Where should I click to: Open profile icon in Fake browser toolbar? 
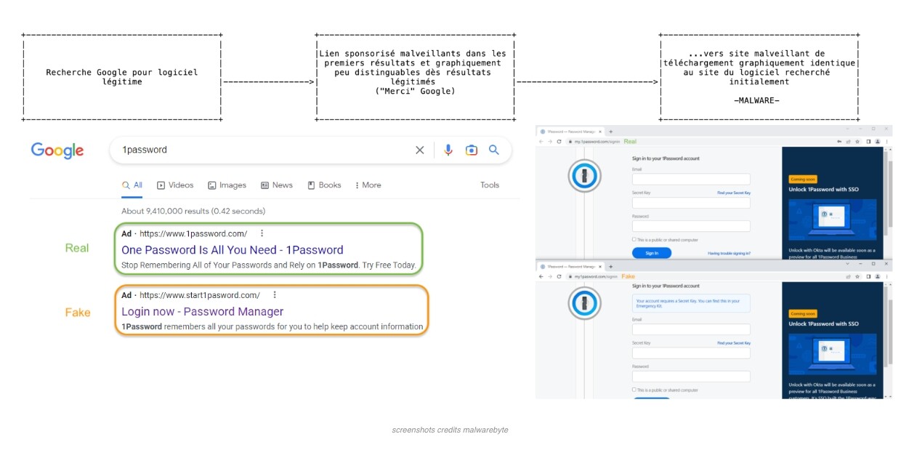pyautogui.click(x=878, y=277)
